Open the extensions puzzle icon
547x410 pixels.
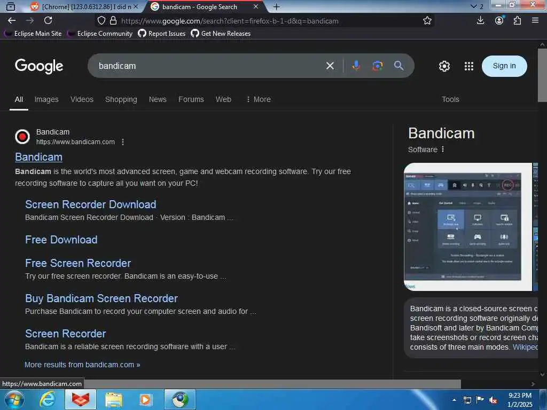517,21
